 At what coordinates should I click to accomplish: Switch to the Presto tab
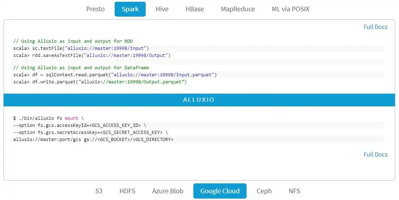(x=95, y=9)
